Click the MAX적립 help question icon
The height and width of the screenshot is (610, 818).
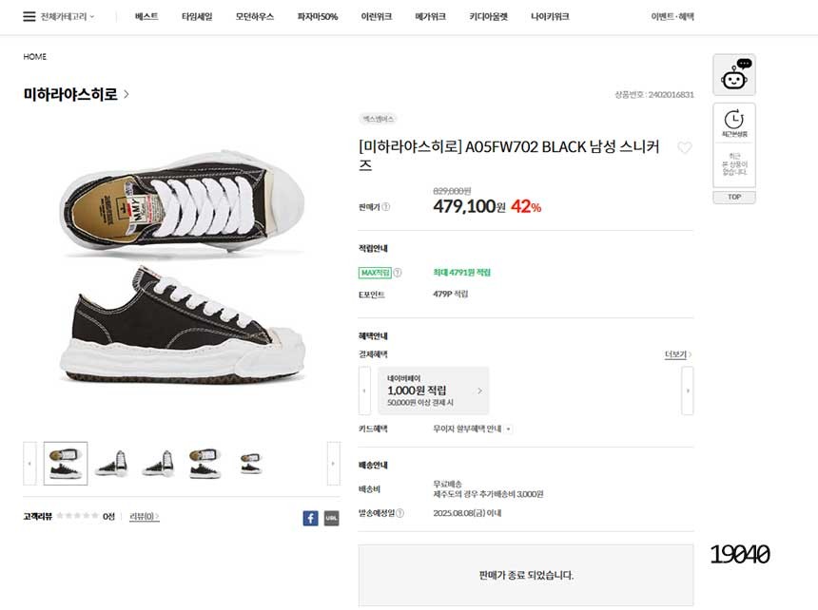pos(398,273)
